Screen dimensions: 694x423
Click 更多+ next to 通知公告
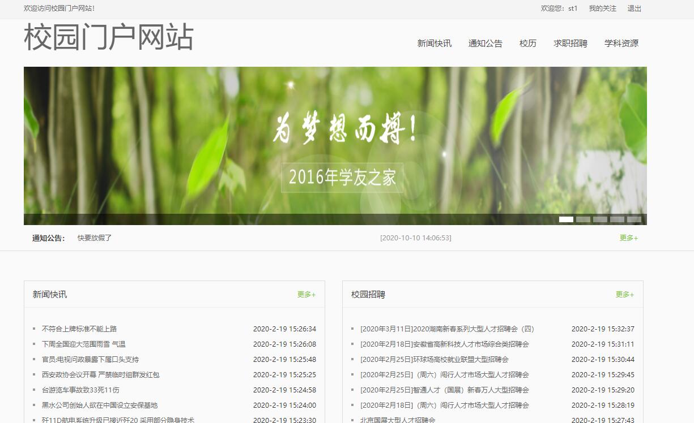click(x=628, y=238)
